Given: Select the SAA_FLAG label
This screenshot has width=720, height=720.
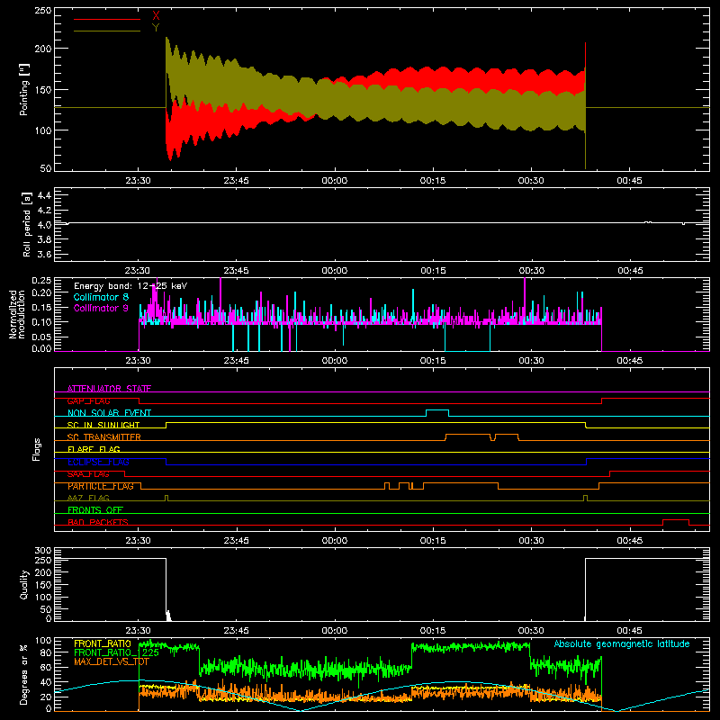Looking at the screenshot, I should [88, 474].
